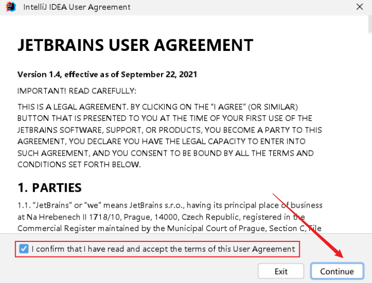Click the agreement scrollbar thumb
This screenshot has height=283, width=372.
click(370, 24)
